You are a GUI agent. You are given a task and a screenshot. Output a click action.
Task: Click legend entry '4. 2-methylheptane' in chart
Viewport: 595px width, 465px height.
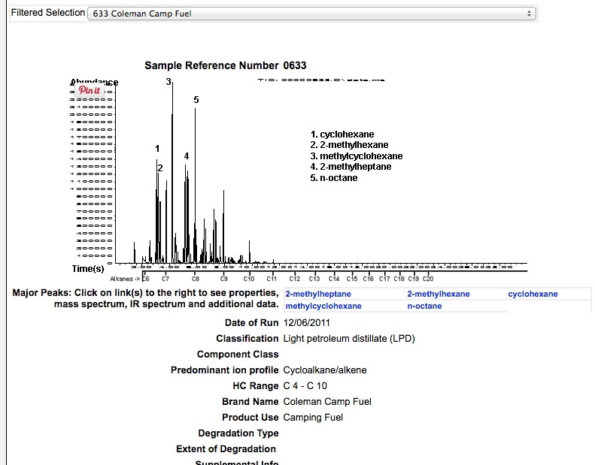[x=351, y=167]
